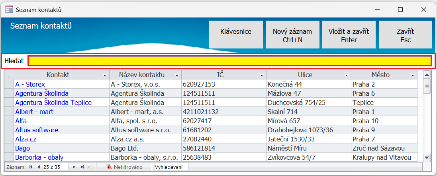
Task: Click the vertical scrollbar up arrow
Action: 427,75
